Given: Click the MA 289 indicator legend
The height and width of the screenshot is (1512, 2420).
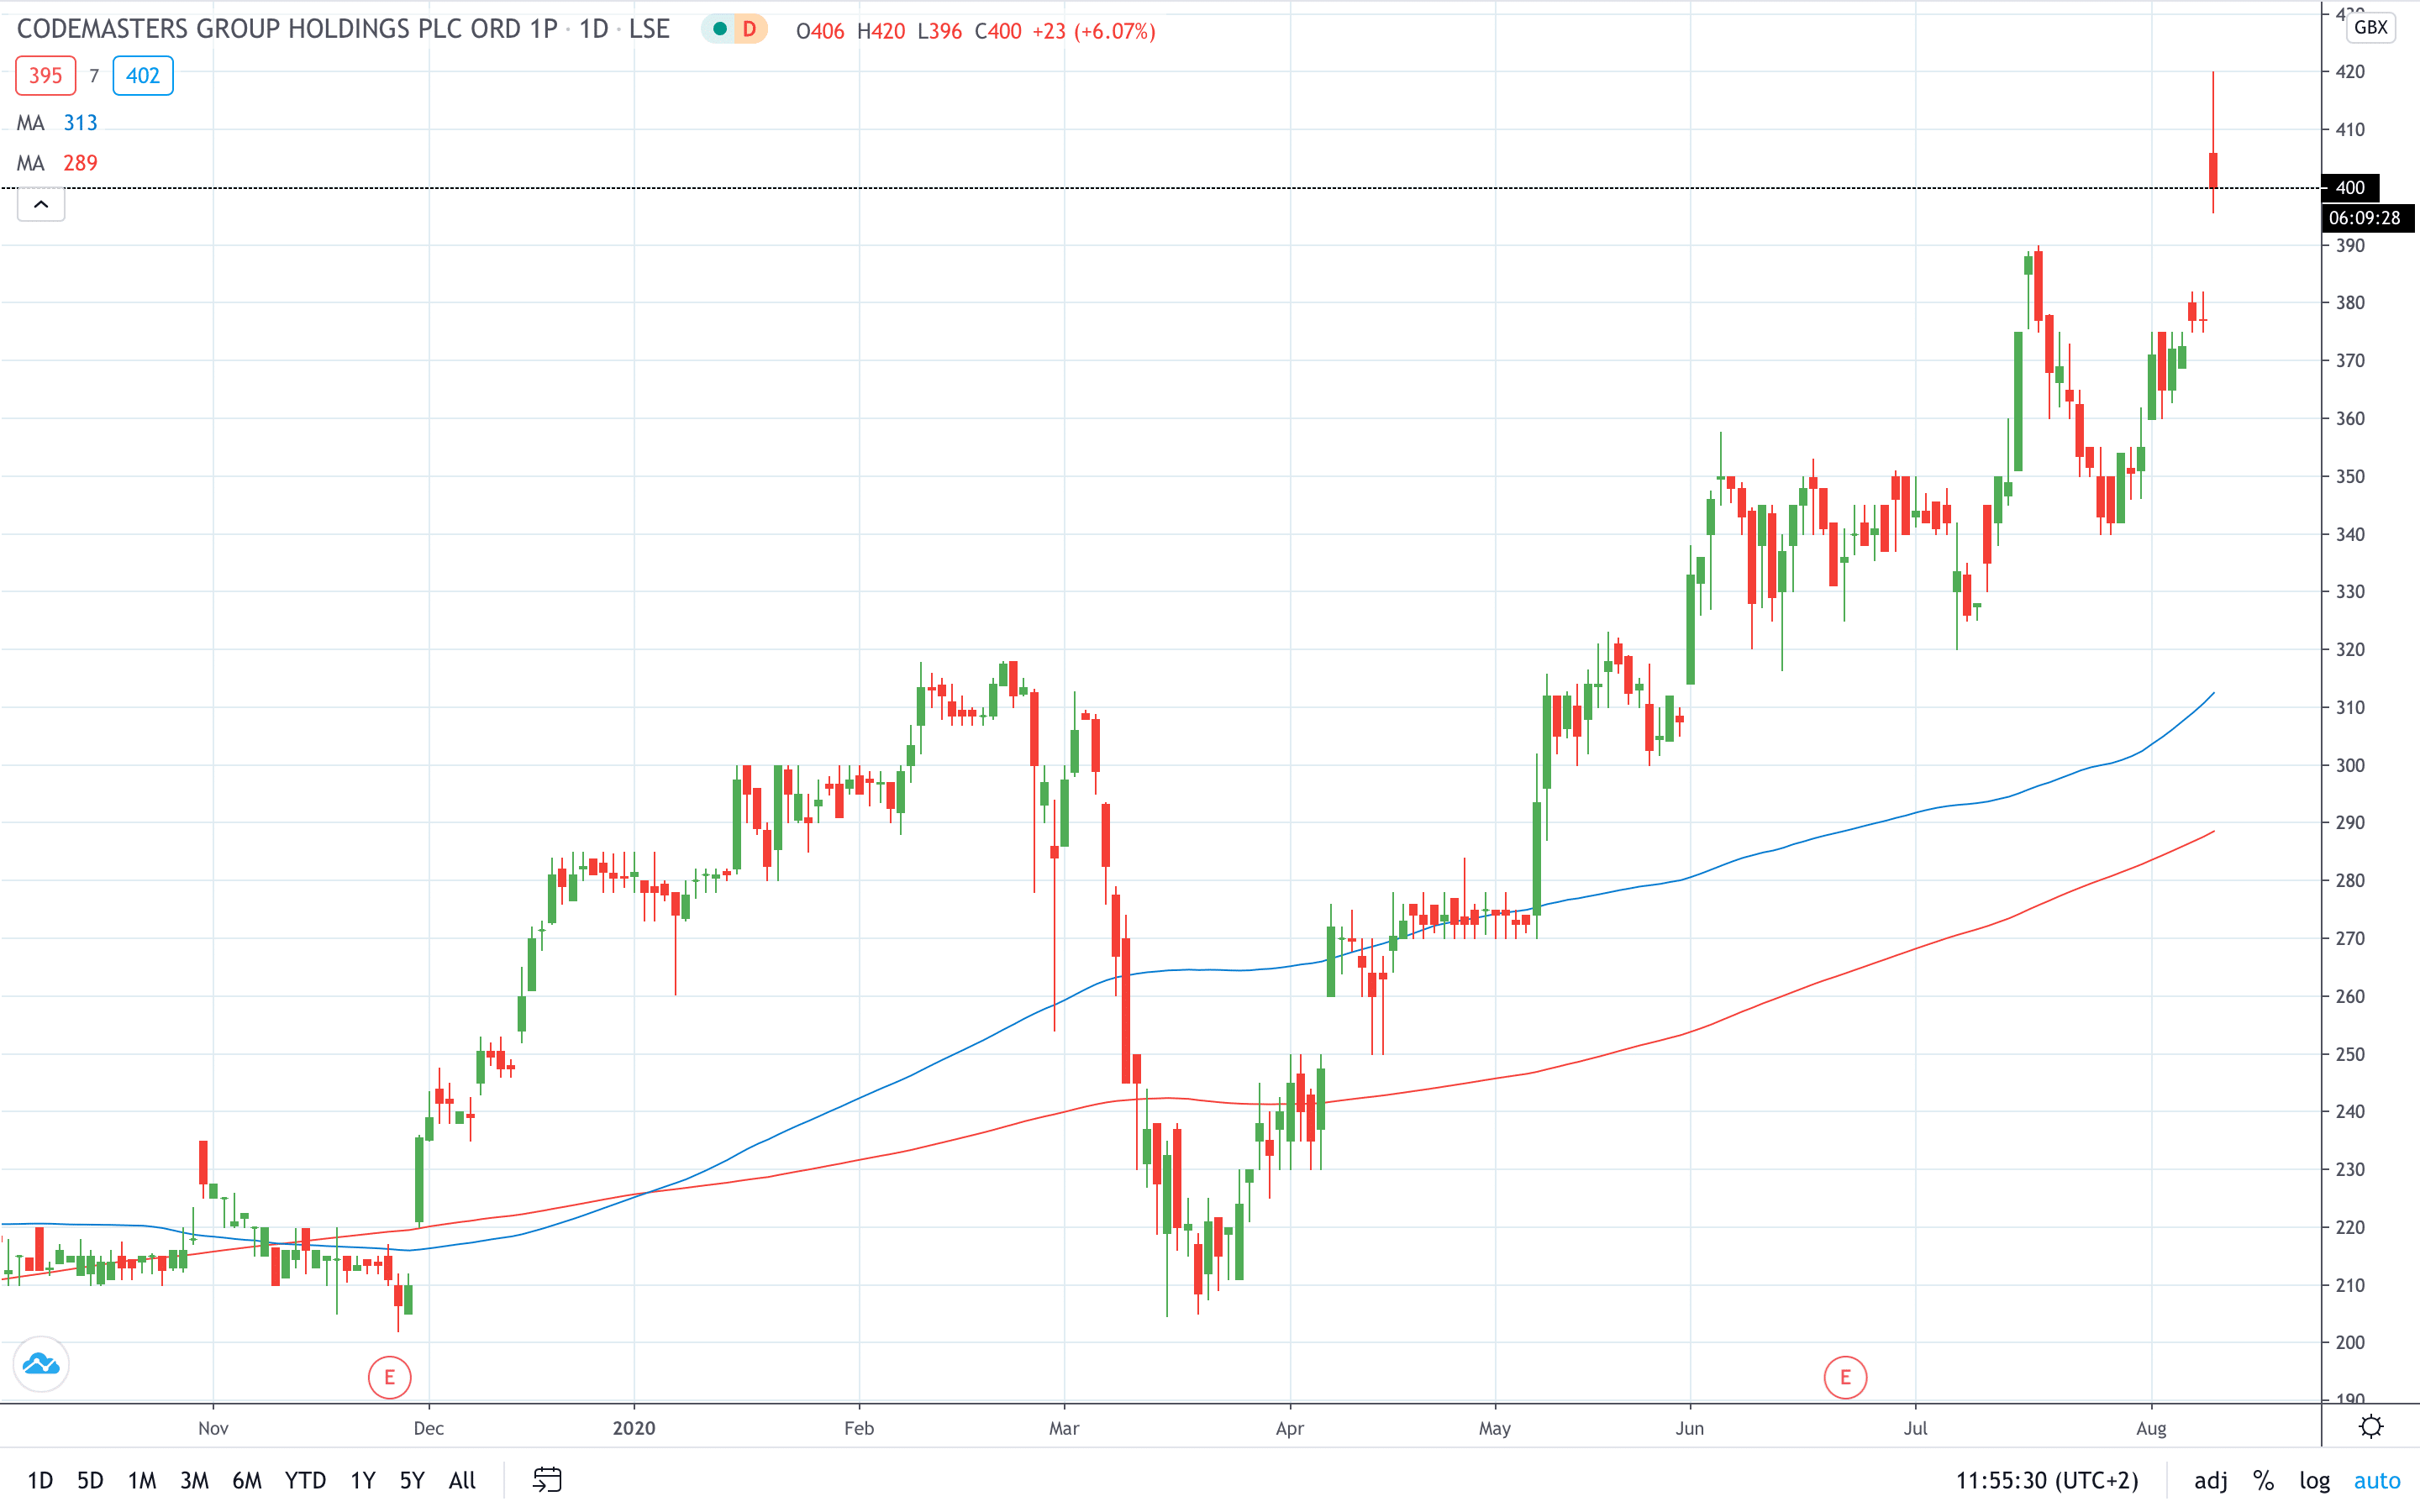Looking at the screenshot, I should click(57, 163).
